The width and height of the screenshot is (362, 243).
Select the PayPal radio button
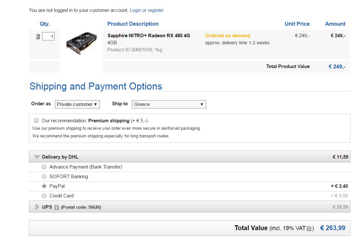(44, 186)
